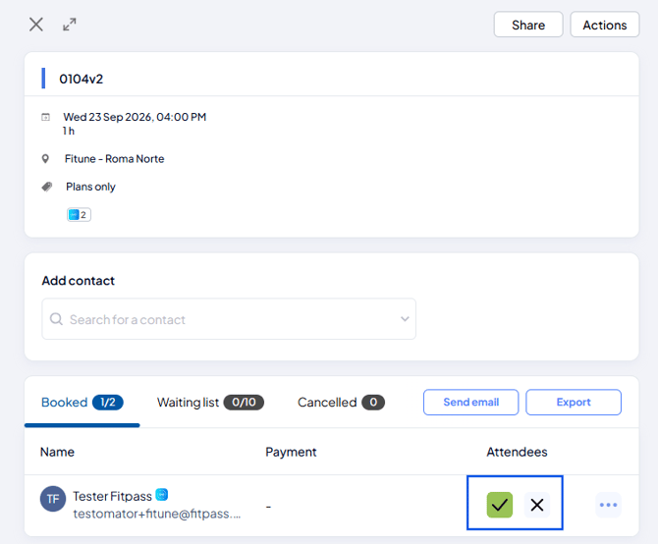Switch to the Waiting list tab
The height and width of the screenshot is (544, 658).
[x=210, y=403]
